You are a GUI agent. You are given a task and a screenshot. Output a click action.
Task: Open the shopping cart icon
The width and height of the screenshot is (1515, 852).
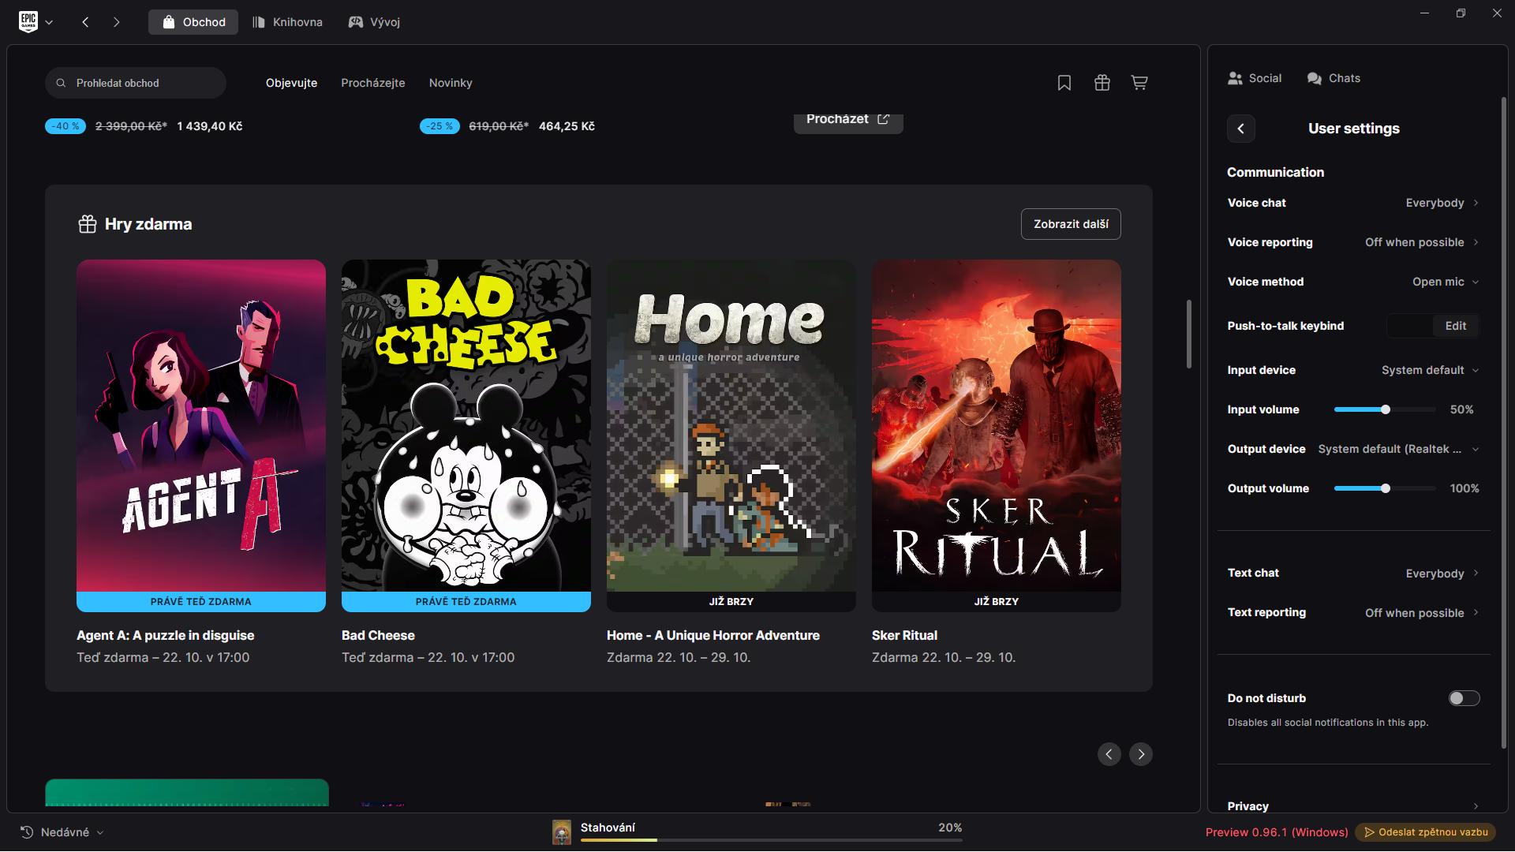click(x=1139, y=83)
